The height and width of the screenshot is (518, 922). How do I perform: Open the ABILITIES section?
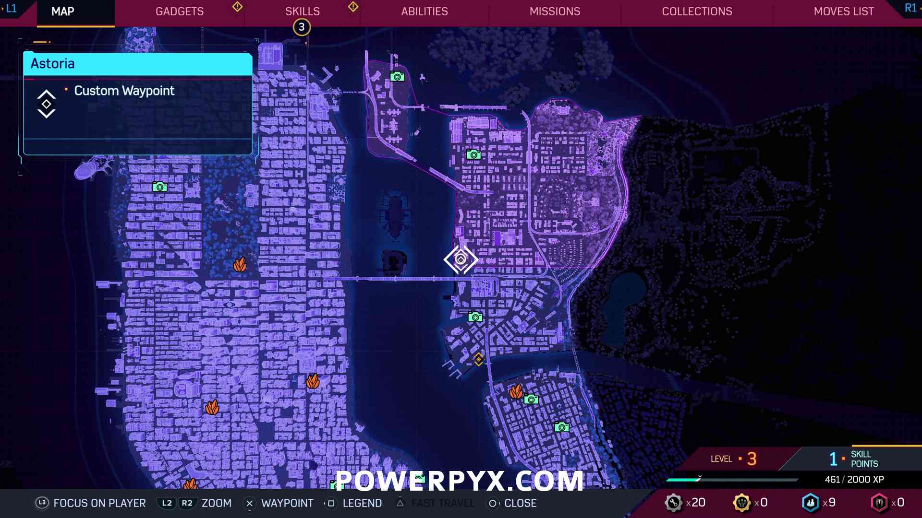click(424, 11)
